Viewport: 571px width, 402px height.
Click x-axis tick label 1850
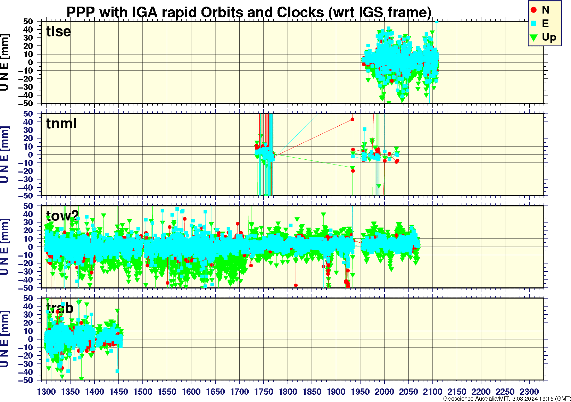pos(312,392)
